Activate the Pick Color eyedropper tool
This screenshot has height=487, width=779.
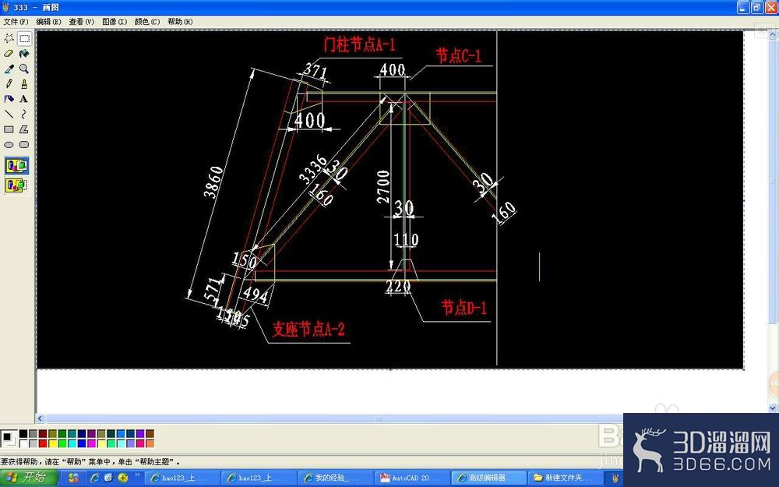(9, 69)
